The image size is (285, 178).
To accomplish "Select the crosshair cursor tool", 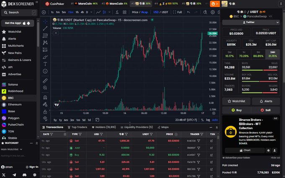I will tap(45, 21).
